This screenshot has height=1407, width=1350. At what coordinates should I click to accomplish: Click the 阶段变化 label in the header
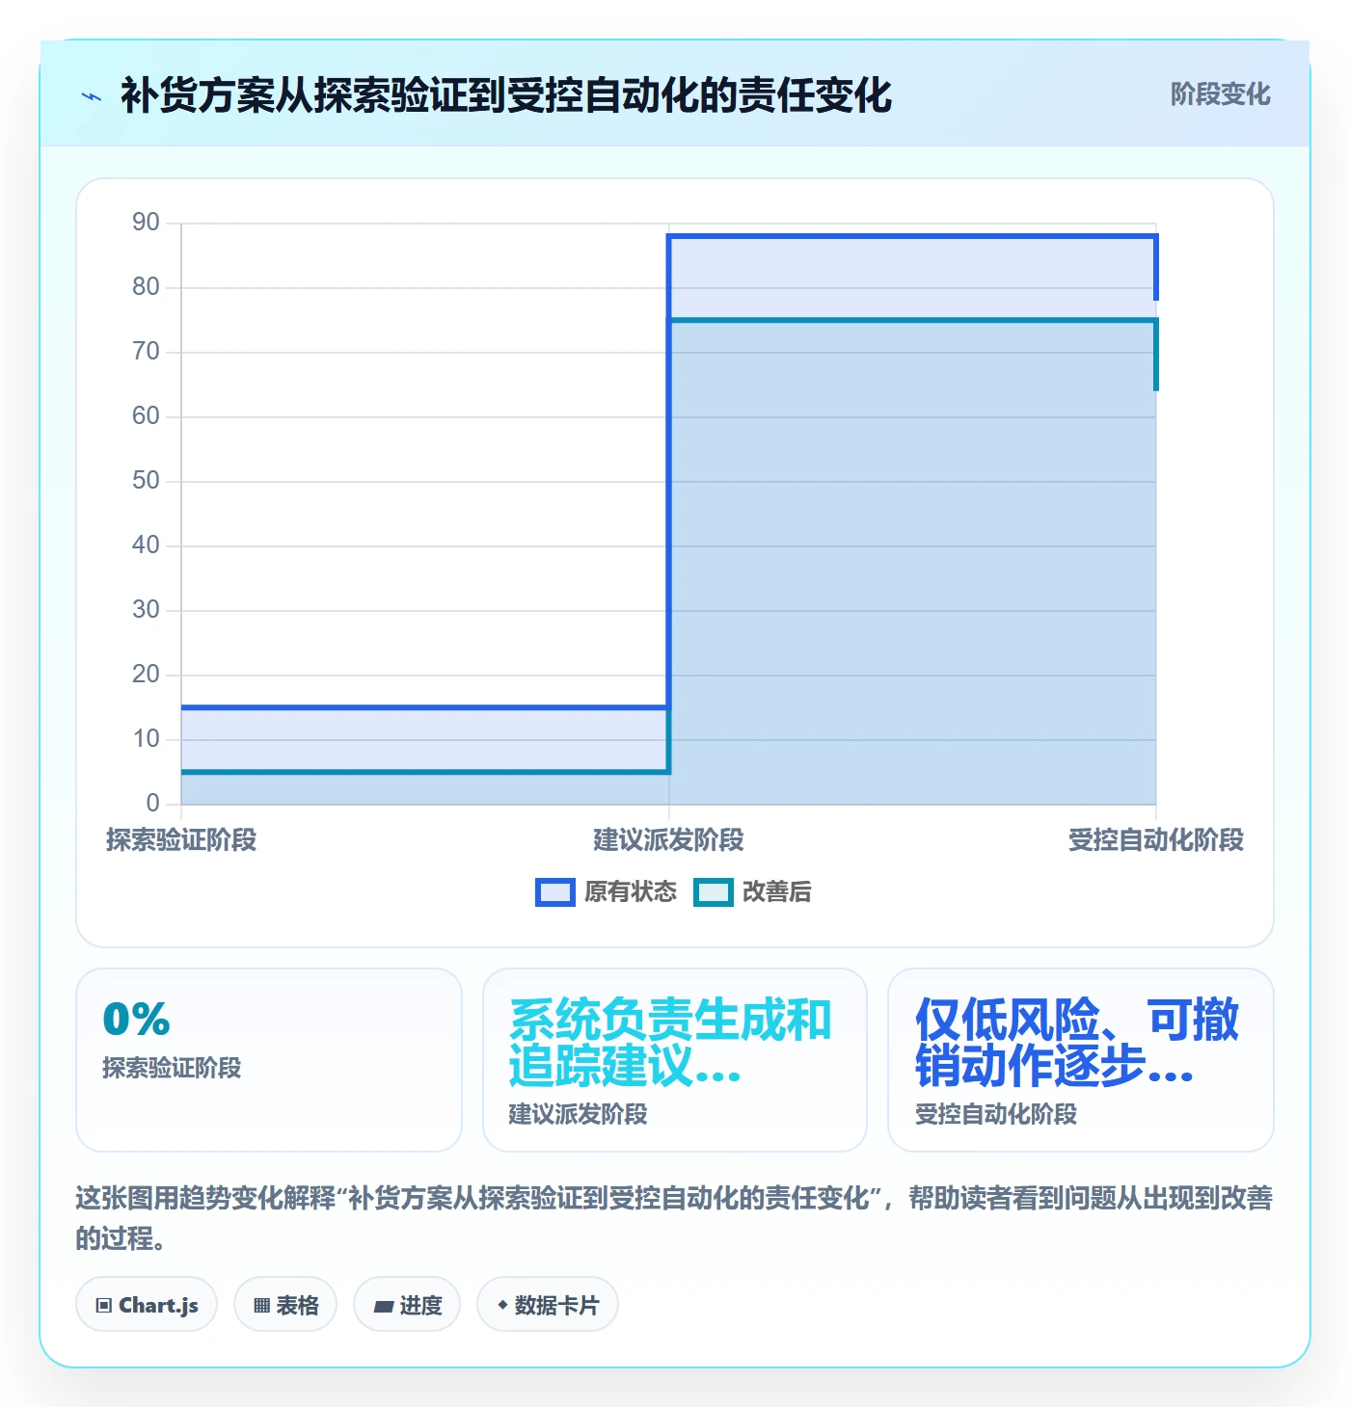point(1220,94)
